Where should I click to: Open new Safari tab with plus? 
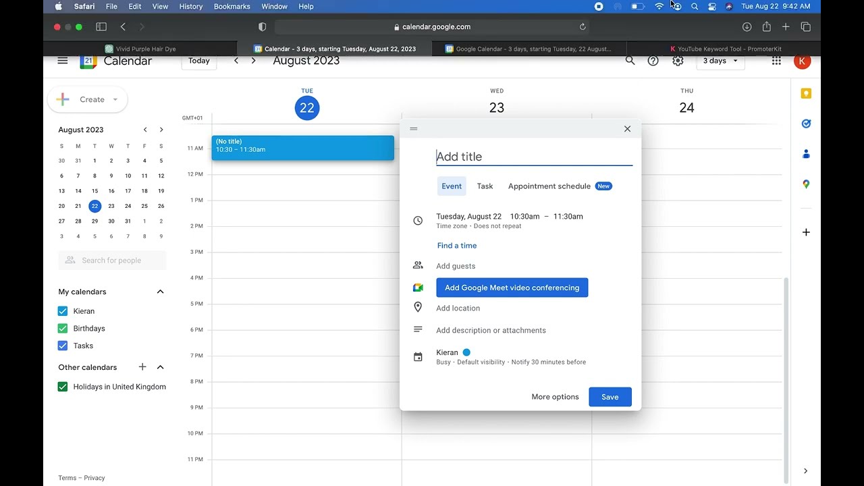tap(786, 27)
